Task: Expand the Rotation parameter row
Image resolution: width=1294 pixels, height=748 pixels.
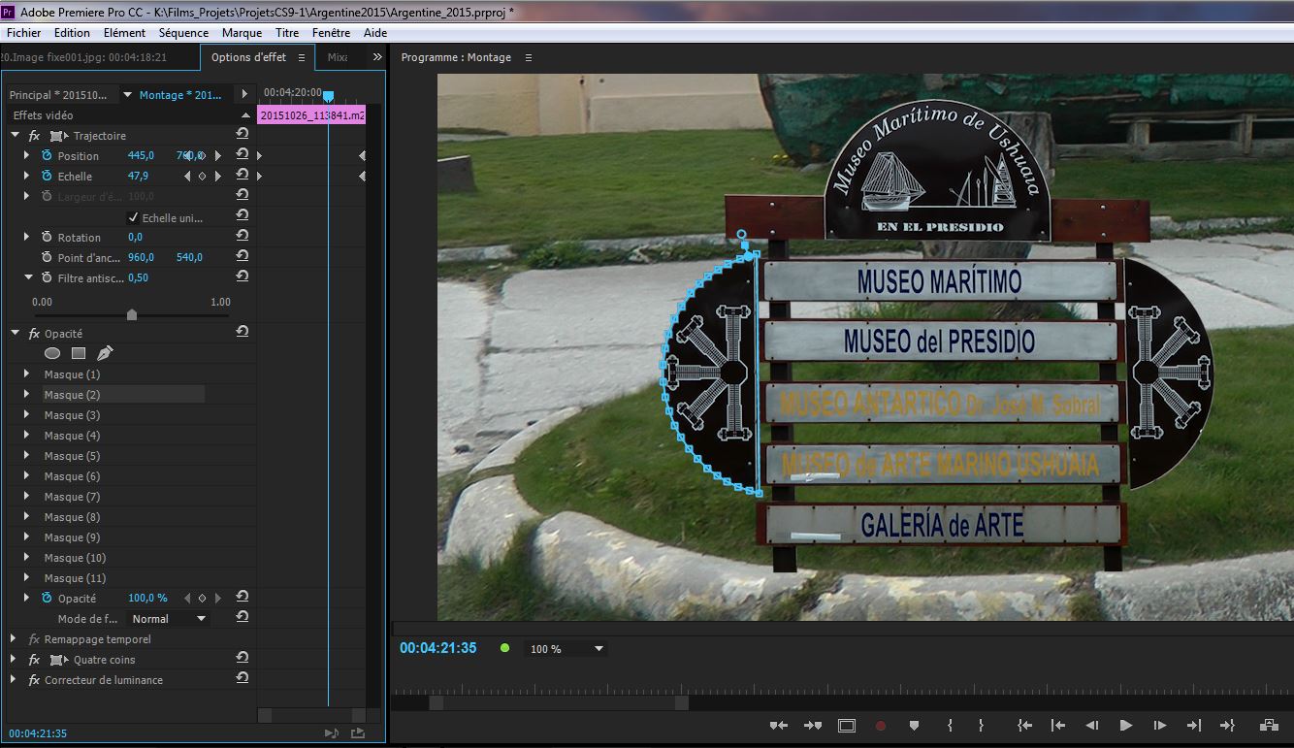Action: pos(27,237)
